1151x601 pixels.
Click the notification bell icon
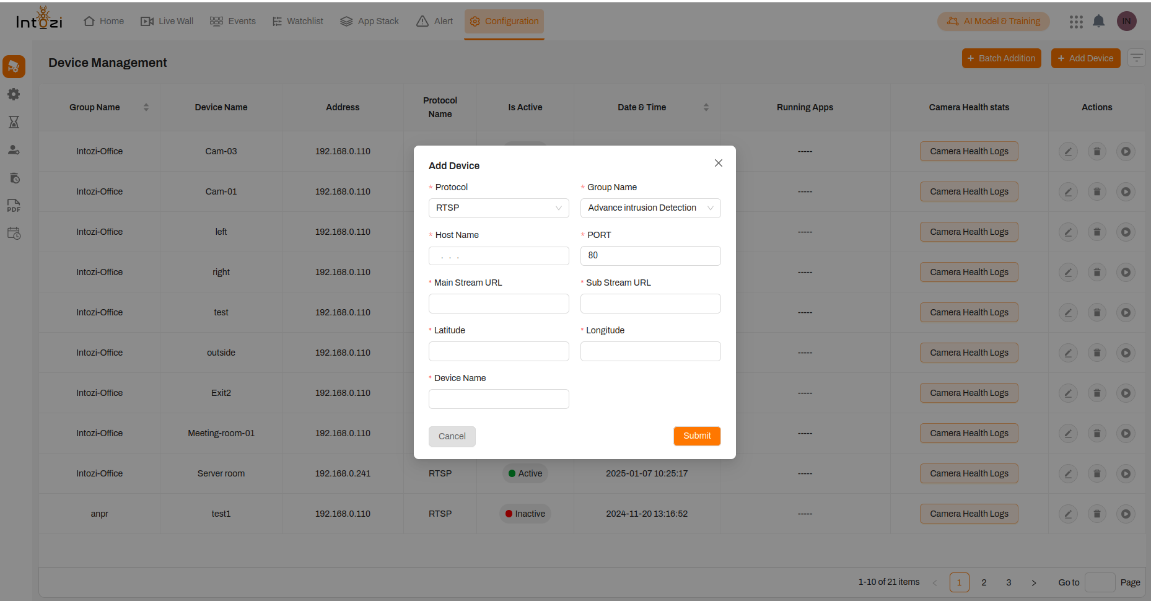(x=1098, y=21)
